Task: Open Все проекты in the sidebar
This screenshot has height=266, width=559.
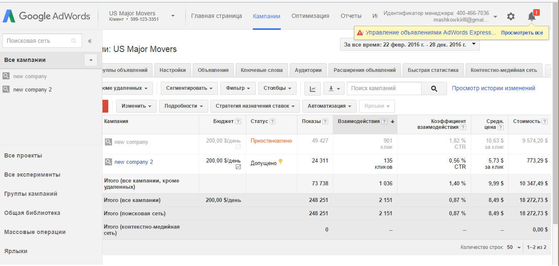Action: 23,155
